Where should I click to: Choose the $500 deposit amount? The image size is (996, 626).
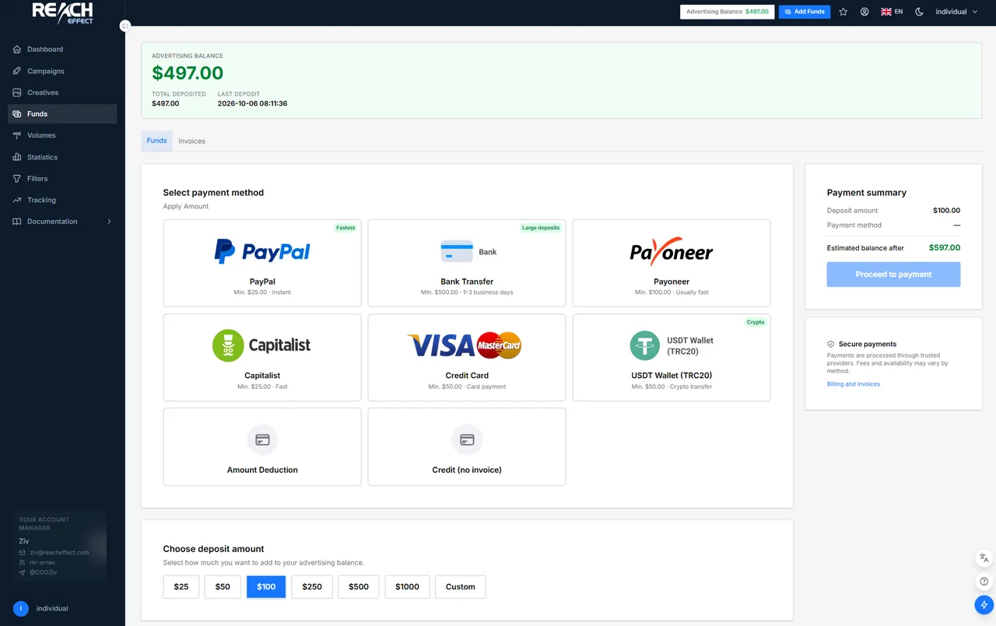pyautogui.click(x=359, y=586)
